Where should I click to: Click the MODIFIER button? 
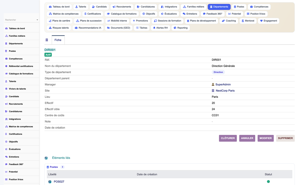[x=265, y=138]
